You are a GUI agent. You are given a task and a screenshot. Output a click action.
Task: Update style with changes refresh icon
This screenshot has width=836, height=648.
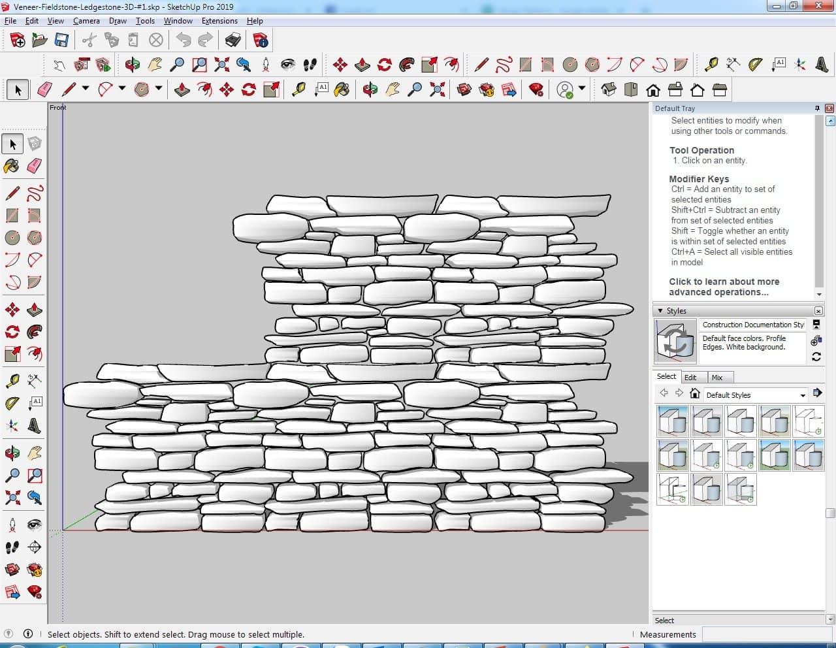[x=816, y=357]
